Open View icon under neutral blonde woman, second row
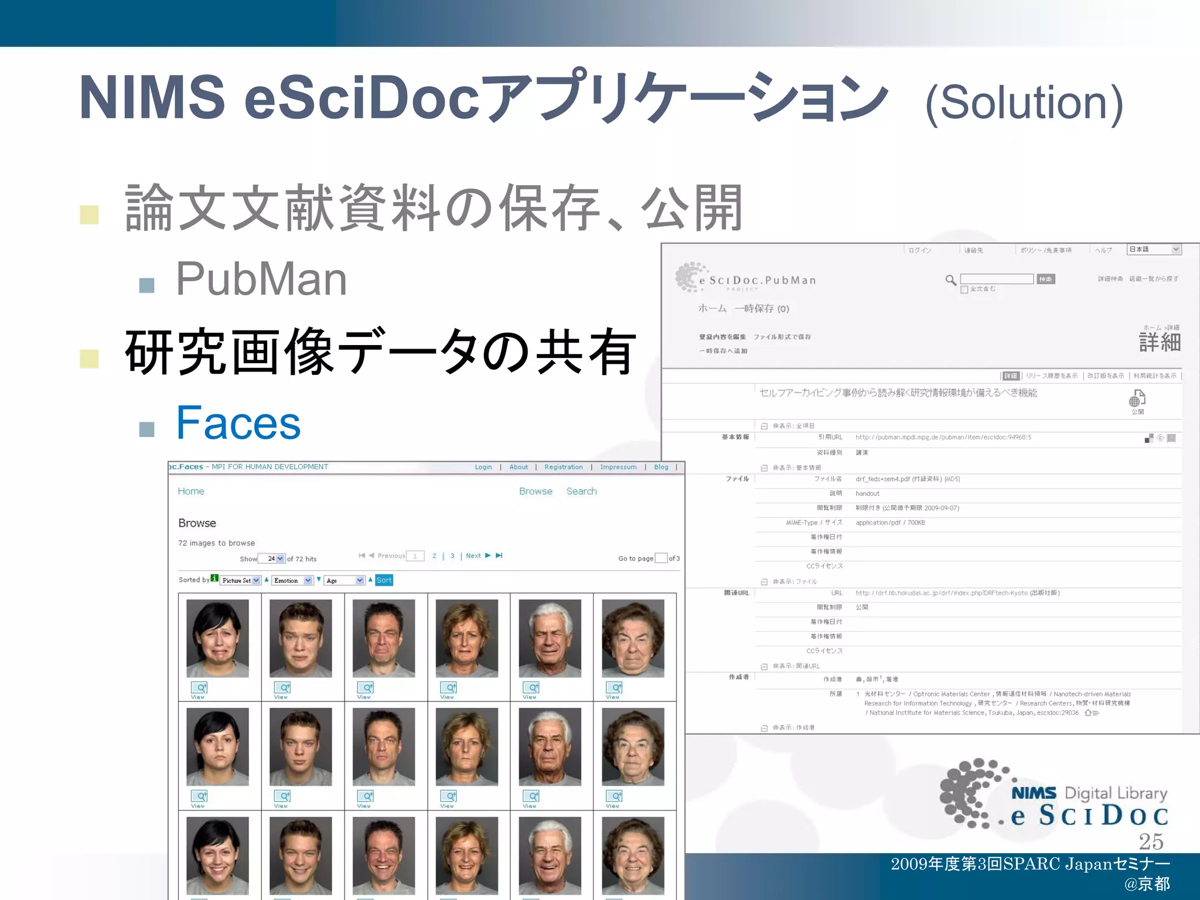This screenshot has width=1200, height=900. (449, 796)
